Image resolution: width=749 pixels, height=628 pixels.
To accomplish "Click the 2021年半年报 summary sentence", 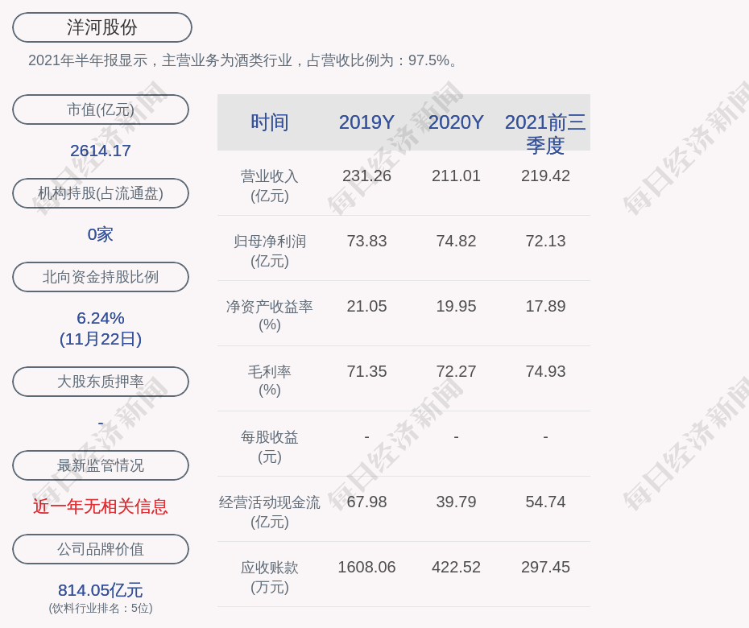I will click(x=243, y=60).
